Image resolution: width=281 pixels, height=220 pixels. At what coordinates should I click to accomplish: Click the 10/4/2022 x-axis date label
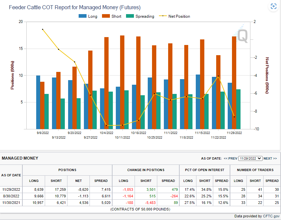point(107,133)
